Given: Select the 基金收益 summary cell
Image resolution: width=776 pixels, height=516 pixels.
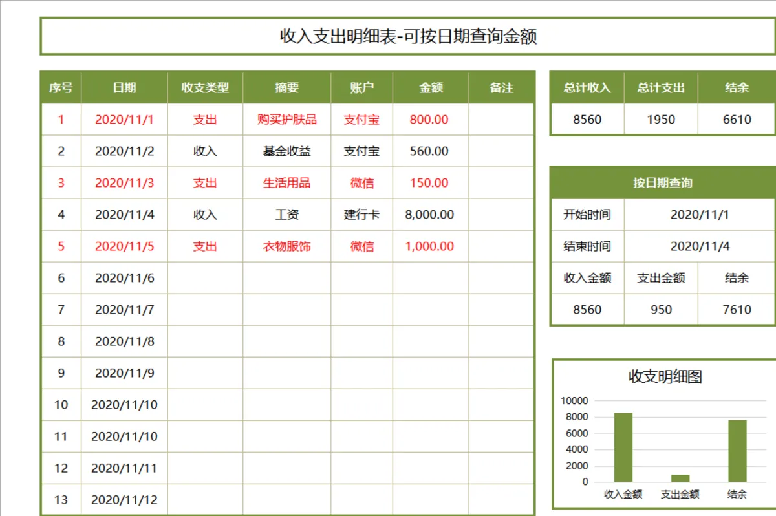Looking at the screenshot, I should click(x=287, y=151).
